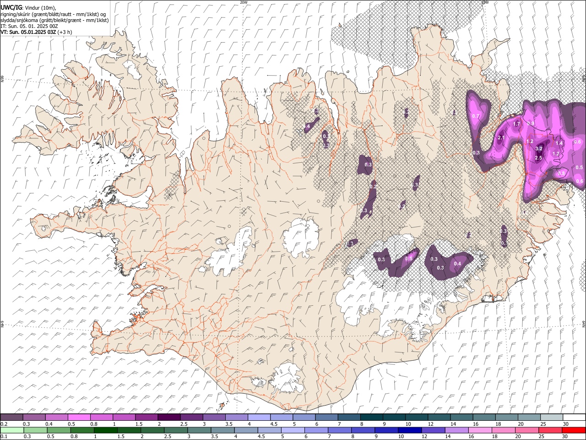Click the upper legend row's 25 label
This screenshot has height=440, width=586.
[543, 424]
